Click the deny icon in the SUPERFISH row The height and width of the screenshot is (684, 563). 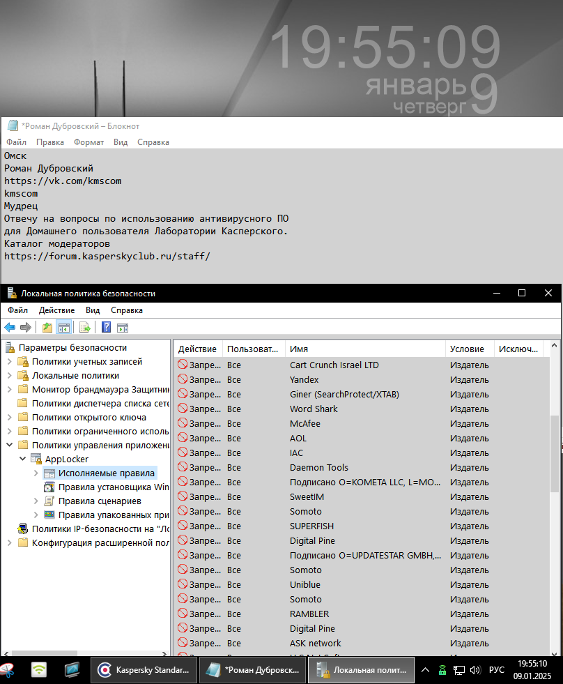click(x=183, y=526)
